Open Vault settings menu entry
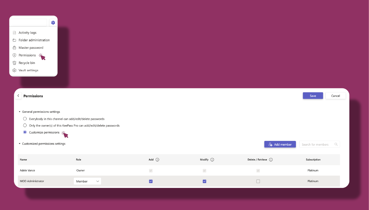The width and height of the screenshot is (369, 210). coord(28,70)
